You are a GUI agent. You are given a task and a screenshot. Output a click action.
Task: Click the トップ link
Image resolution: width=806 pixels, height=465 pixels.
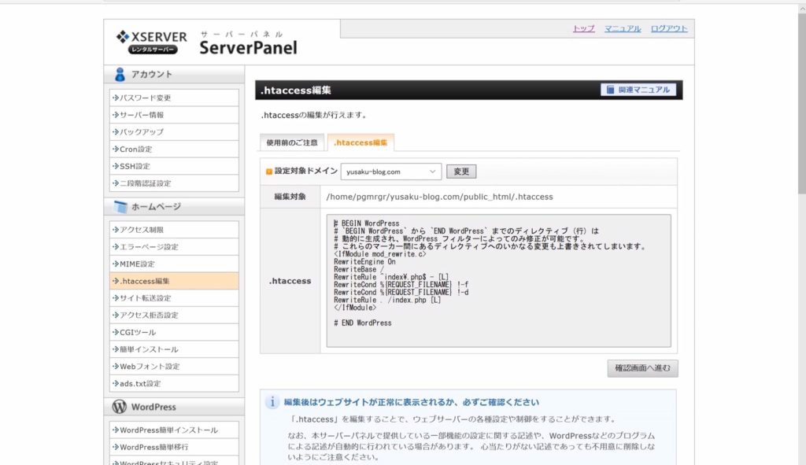[583, 29]
